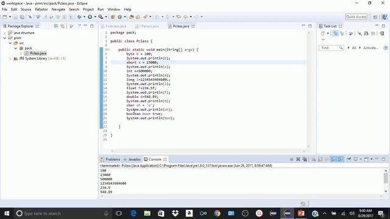Click the New file icon in main toolbar
390x219 pixels.
point(5,17)
